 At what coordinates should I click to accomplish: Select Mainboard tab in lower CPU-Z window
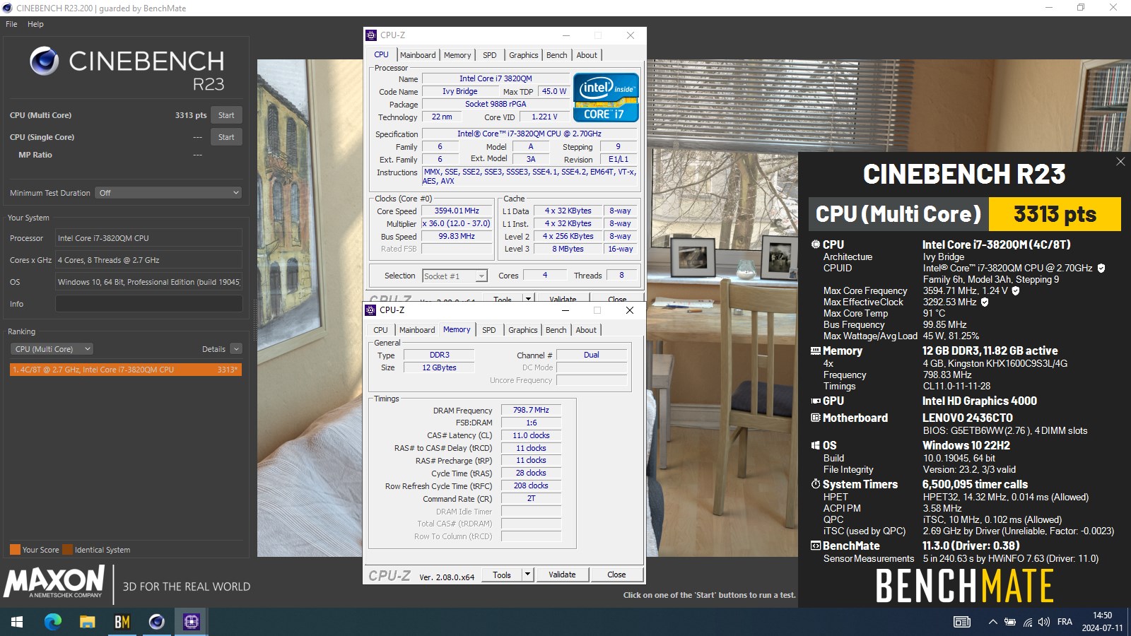[x=417, y=330]
